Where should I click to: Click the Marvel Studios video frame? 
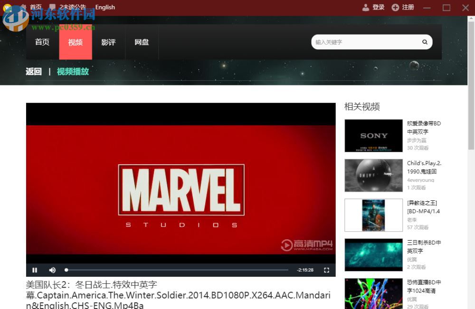pyautogui.click(x=181, y=190)
